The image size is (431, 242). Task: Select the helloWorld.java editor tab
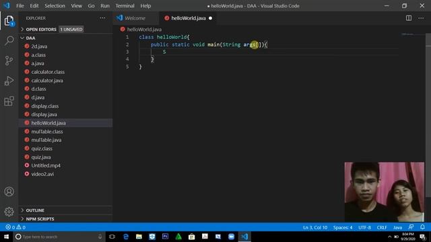click(189, 18)
